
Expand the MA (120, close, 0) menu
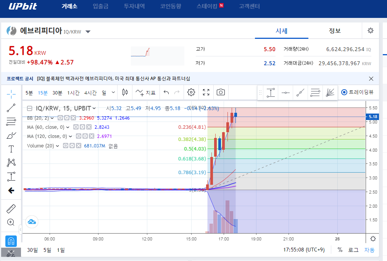click(x=70, y=136)
